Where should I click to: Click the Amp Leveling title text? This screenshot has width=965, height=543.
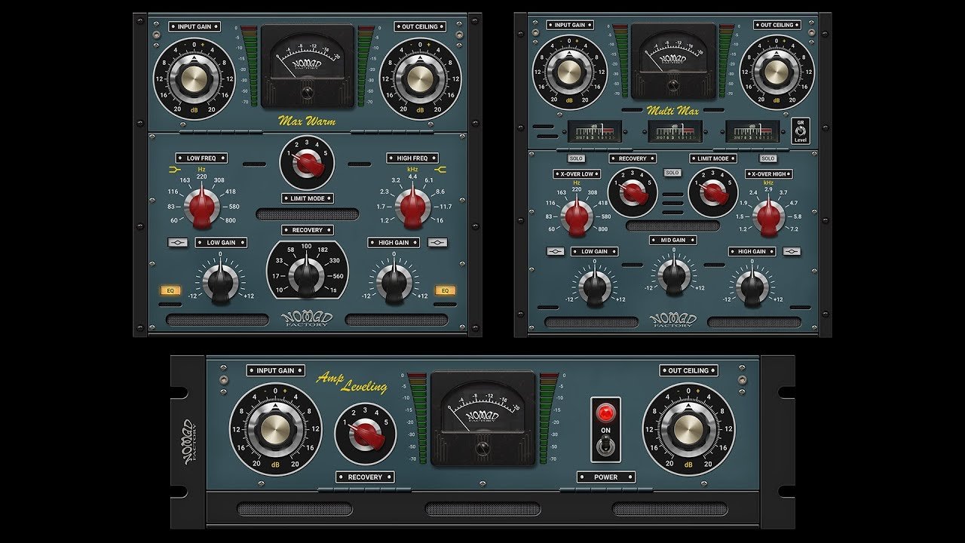(353, 383)
